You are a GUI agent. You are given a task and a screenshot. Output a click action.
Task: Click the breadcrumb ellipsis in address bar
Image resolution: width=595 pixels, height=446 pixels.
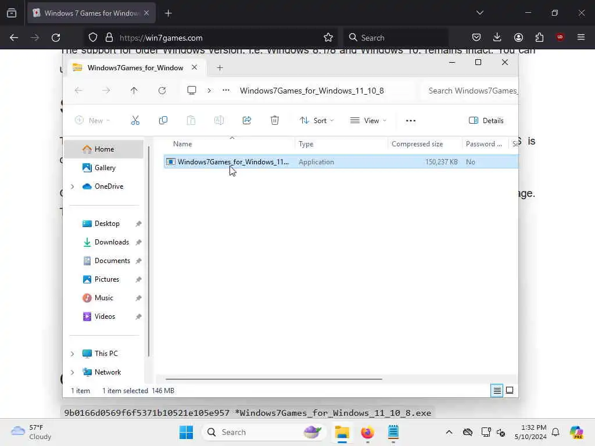coord(226,90)
